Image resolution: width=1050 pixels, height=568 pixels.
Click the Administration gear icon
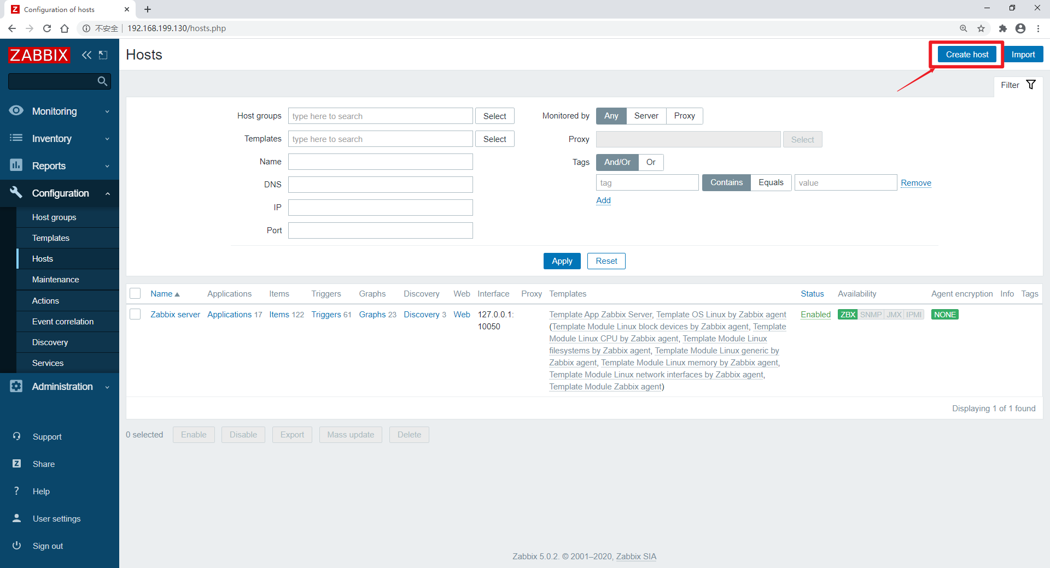click(x=16, y=386)
